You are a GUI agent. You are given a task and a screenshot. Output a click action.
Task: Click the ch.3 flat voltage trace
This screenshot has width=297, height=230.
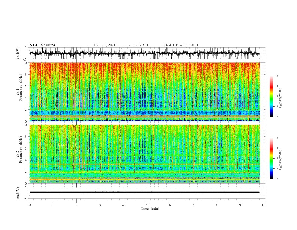click(x=144, y=192)
